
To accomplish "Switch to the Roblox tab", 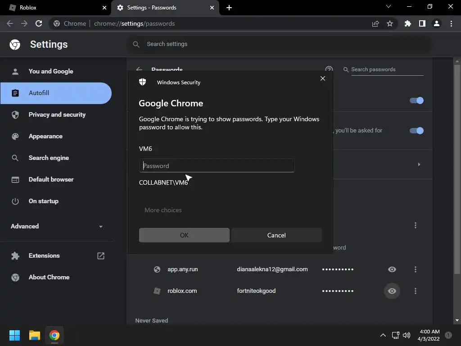I will coord(56,8).
